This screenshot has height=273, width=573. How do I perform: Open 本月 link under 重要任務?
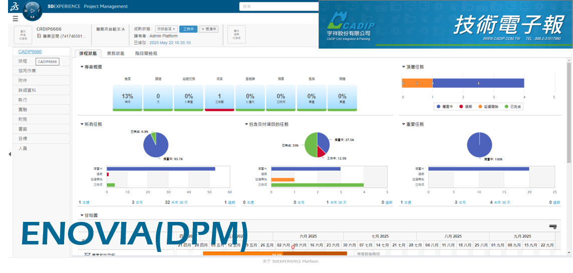coord(462,202)
